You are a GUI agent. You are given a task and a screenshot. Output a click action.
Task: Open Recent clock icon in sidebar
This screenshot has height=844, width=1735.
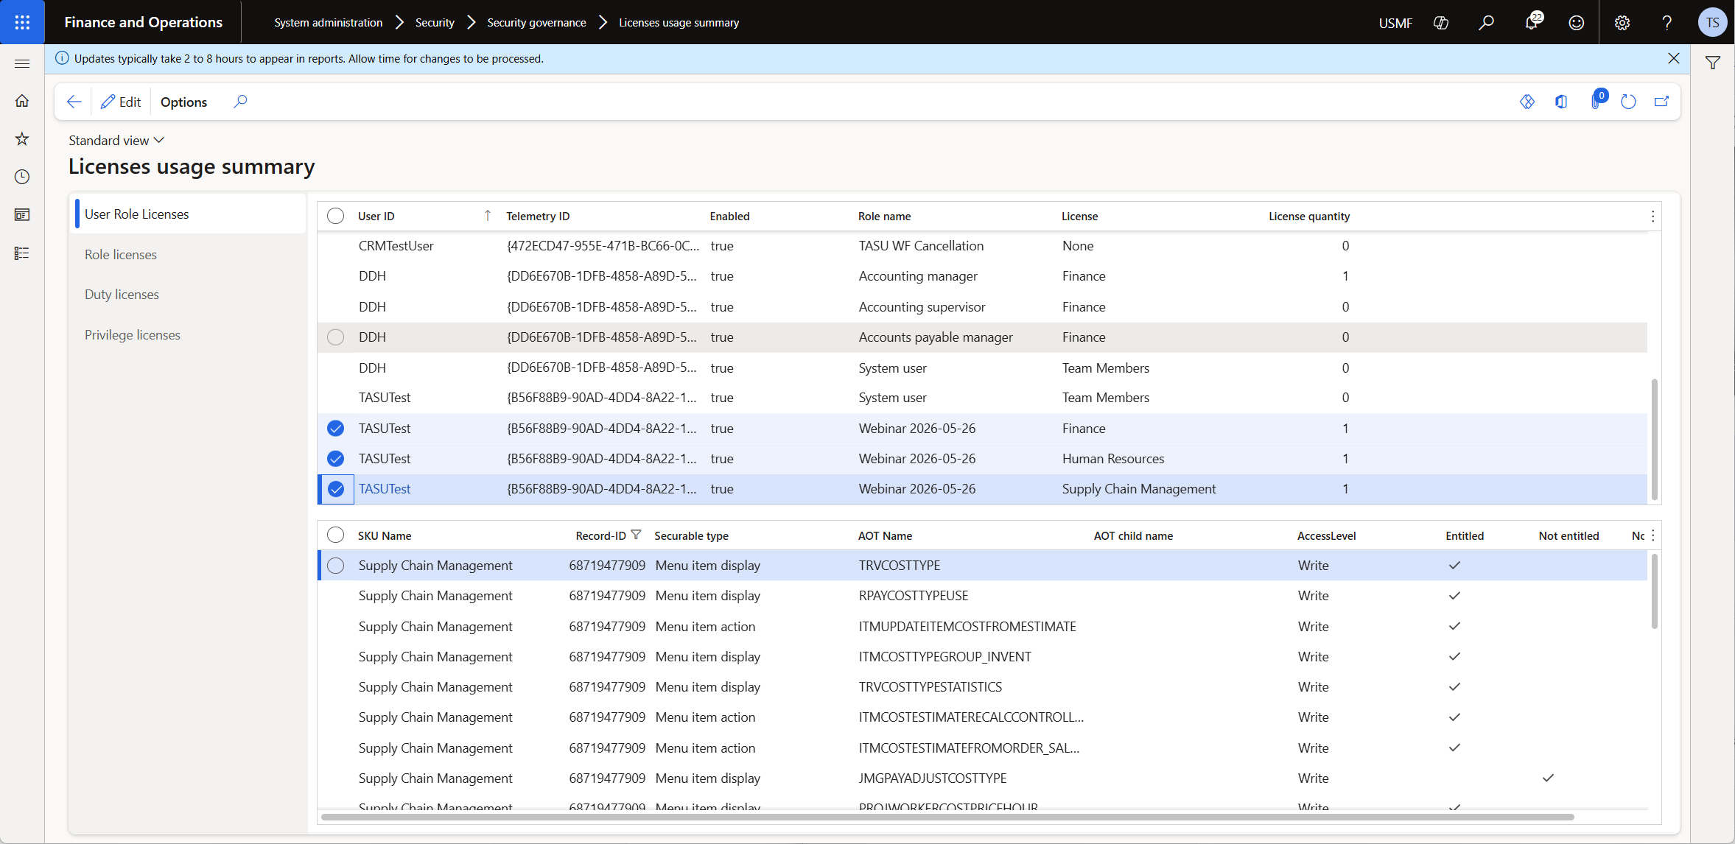pyautogui.click(x=22, y=177)
